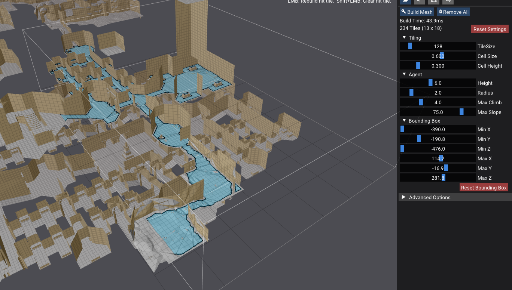This screenshot has width=512, height=290.
Task: Click the red Reset Settings button
Action: [489, 29]
